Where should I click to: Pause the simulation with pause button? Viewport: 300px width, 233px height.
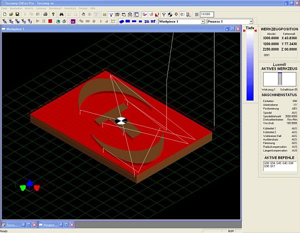44,21
